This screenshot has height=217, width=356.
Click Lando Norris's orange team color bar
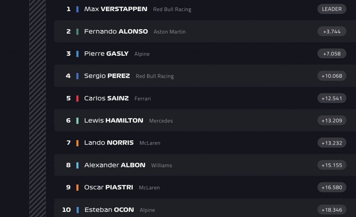78,143
